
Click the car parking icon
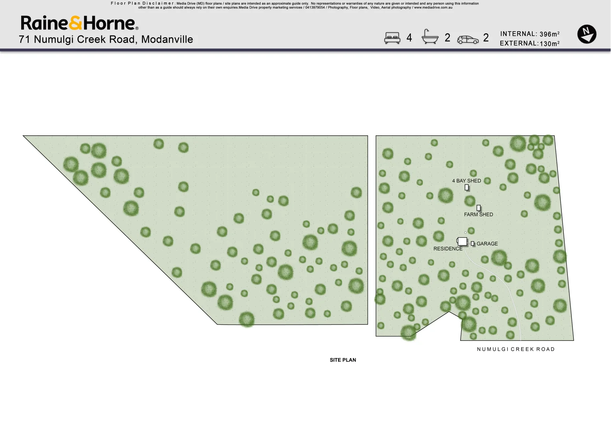tap(468, 40)
